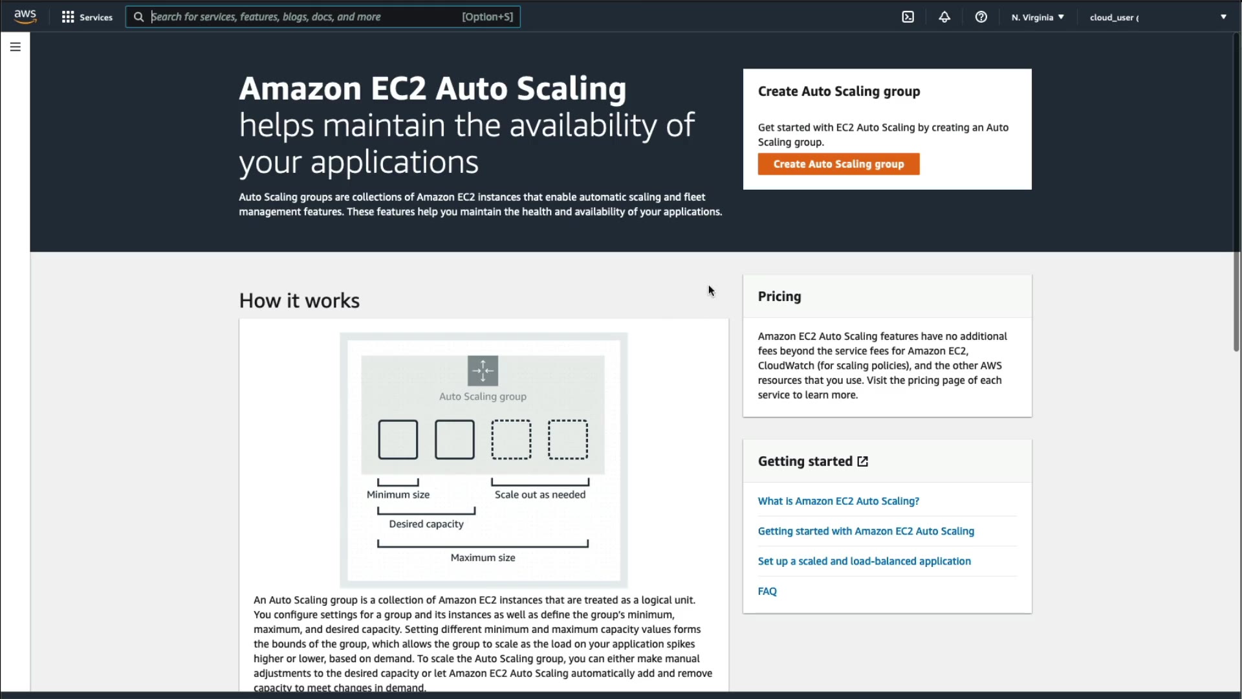Open "What is Amazon EC2 Auto Scaling?" link

(x=838, y=501)
